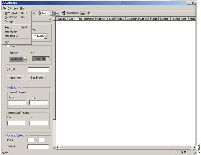Open the Help menu

click(22, 8)
